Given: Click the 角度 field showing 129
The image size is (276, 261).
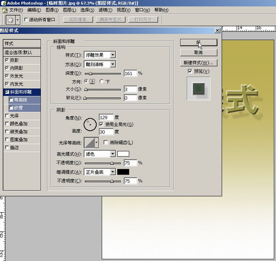Looking at the screenshot, I should (106, 117).
